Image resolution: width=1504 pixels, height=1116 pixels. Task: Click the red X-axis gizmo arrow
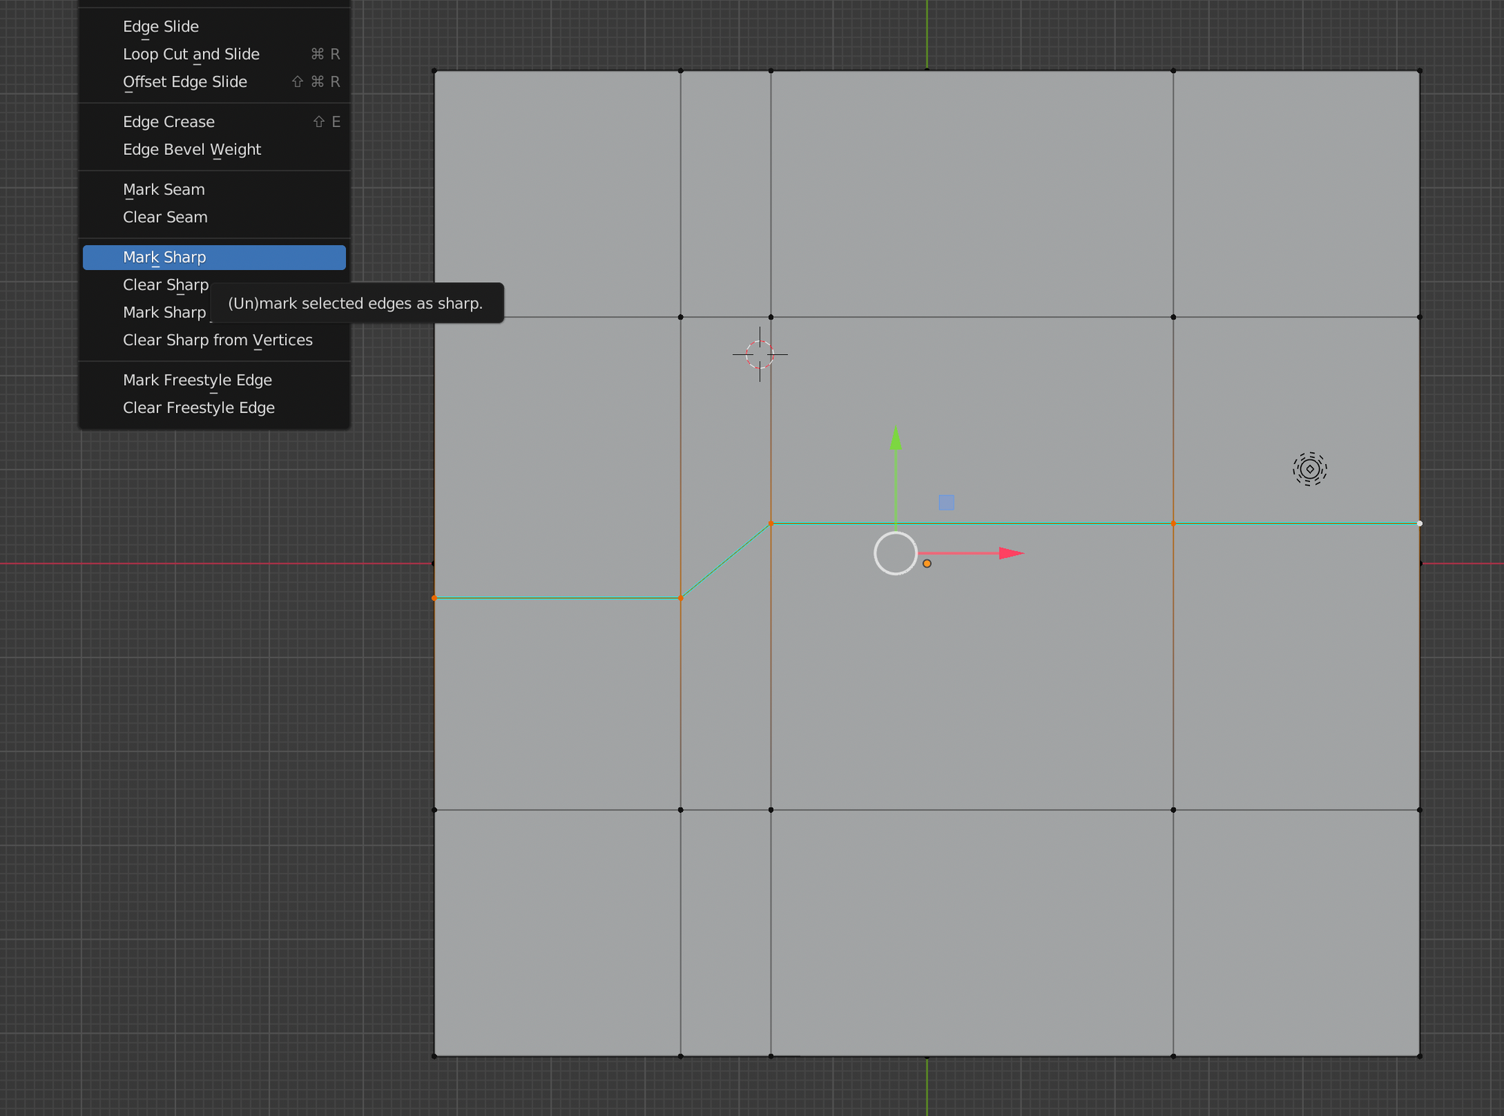[x=1011, y=553]
